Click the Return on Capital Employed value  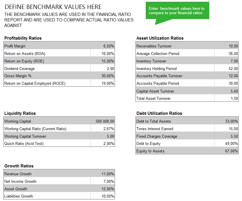[103, 83]
